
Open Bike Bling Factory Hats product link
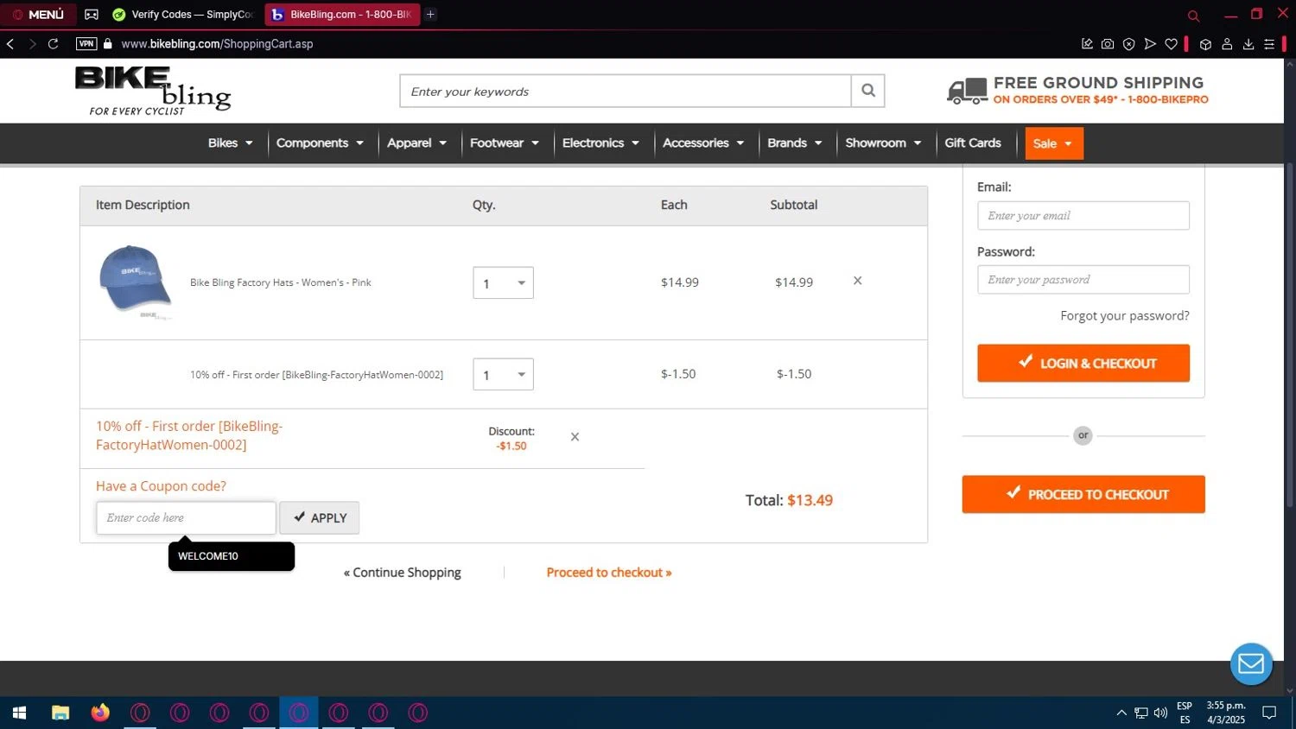[x=281, y=282]
